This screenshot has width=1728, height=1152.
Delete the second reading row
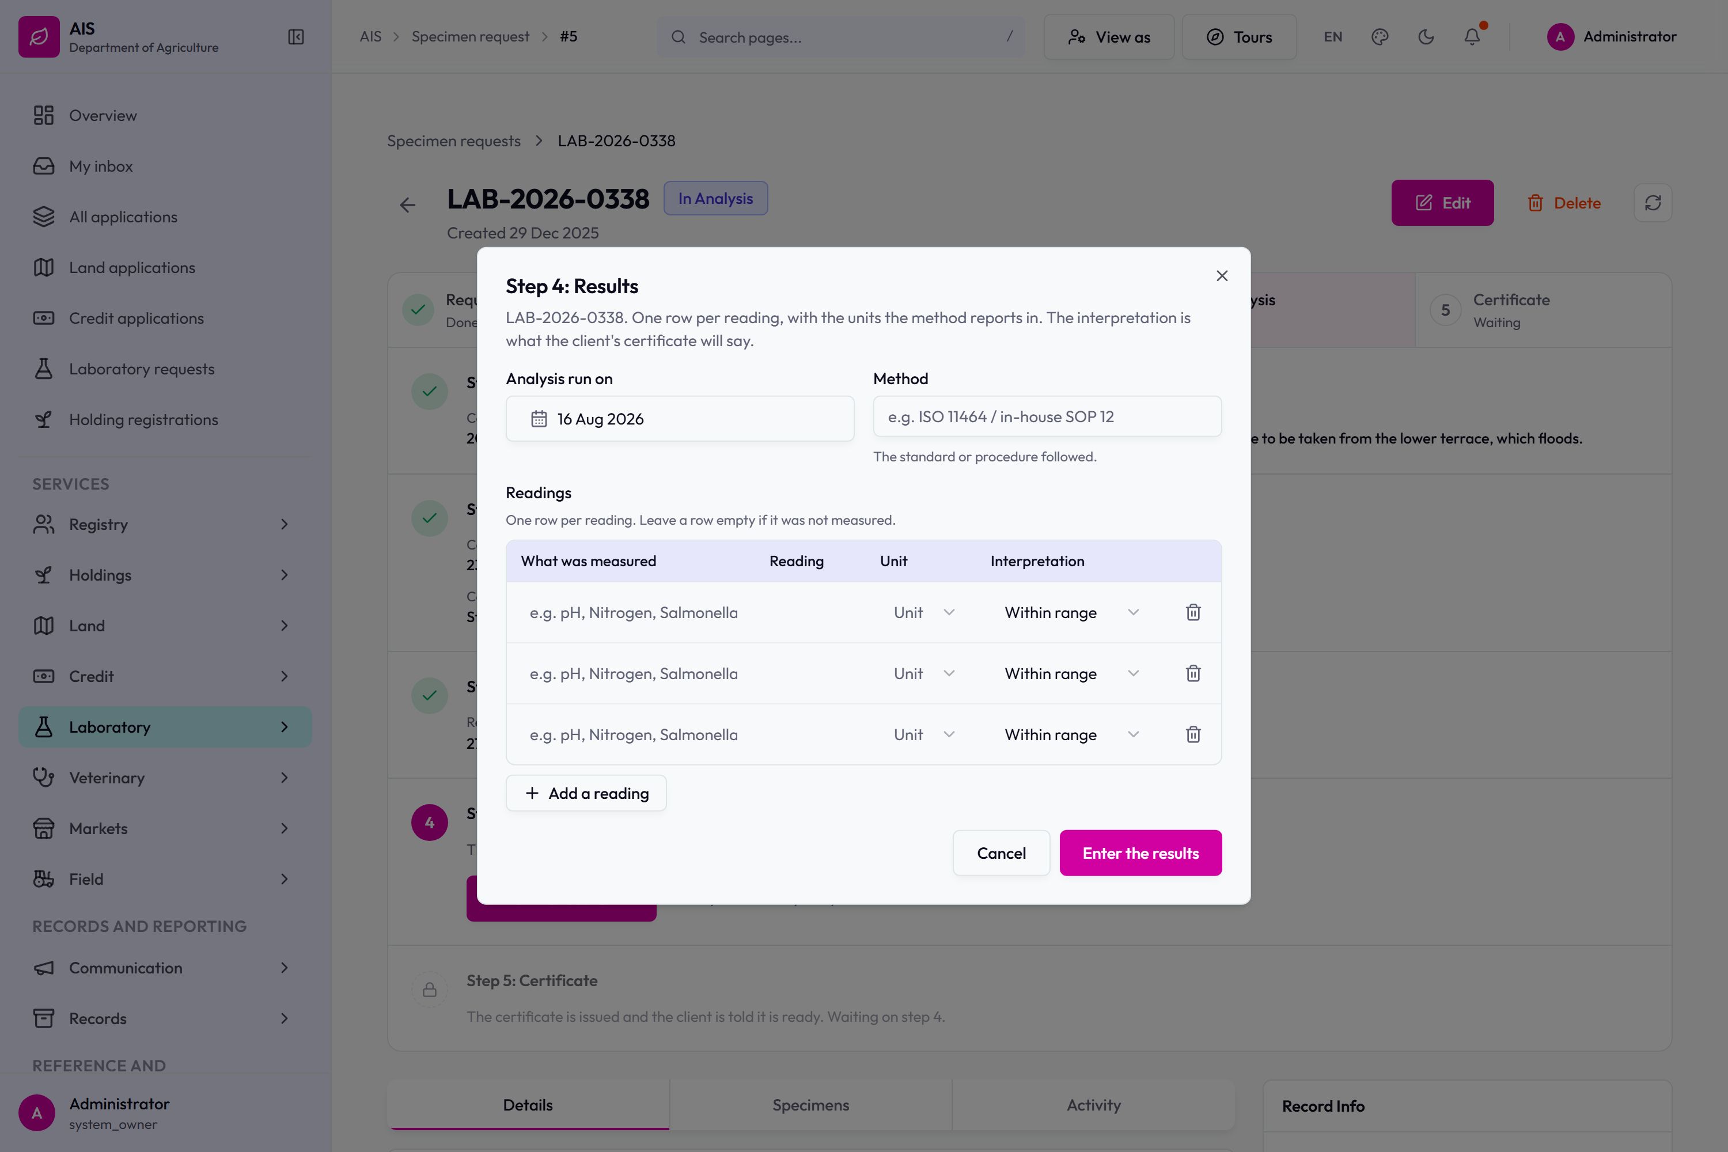click(1193, 673)
